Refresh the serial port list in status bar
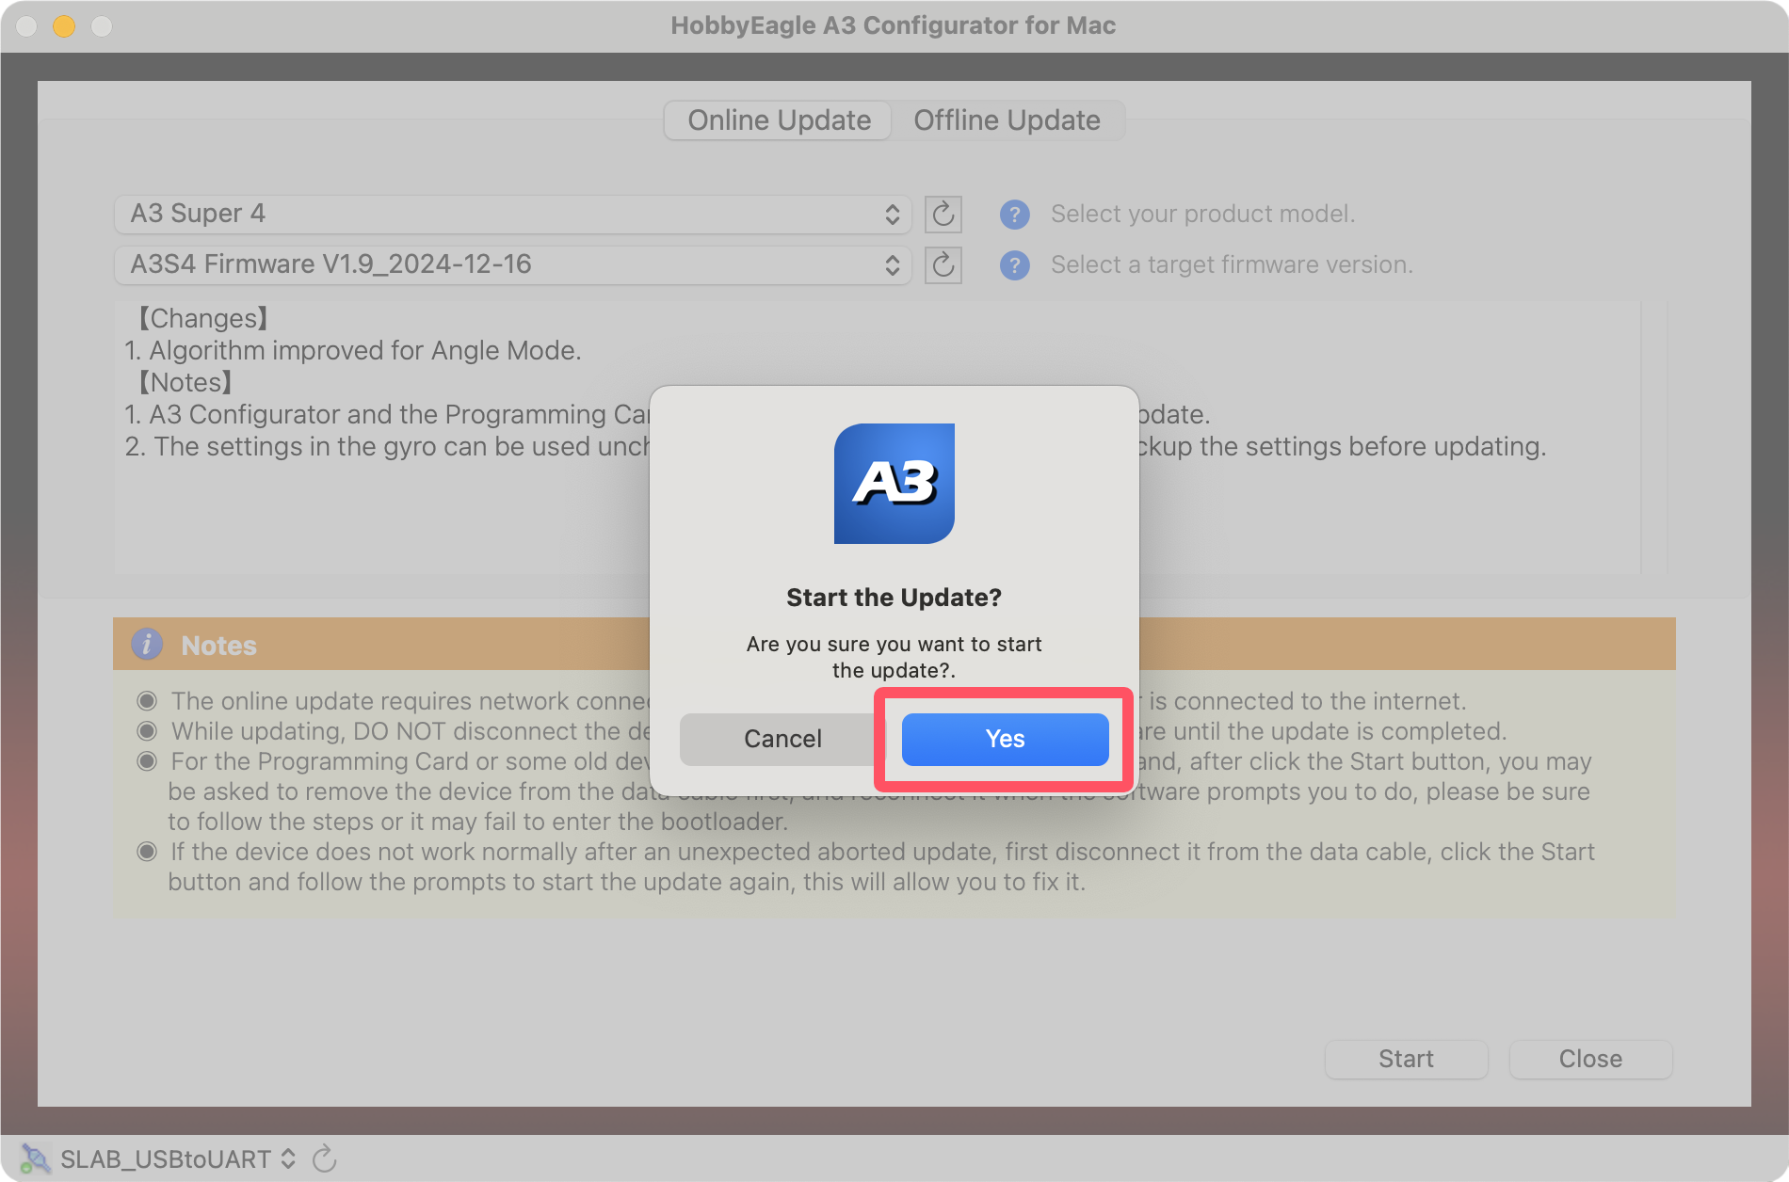This screenshot has height=1182, width=1789. coord(324,1158)
